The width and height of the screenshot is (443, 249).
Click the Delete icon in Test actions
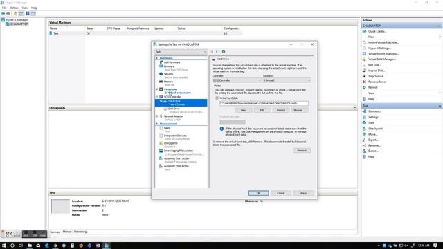tap(365, 151)
